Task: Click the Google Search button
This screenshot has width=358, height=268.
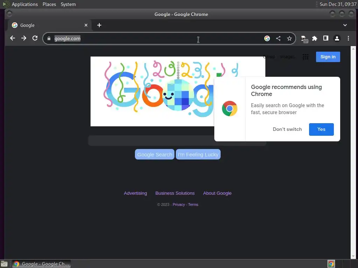Action: pyautogui.click(x=155, y=155)
